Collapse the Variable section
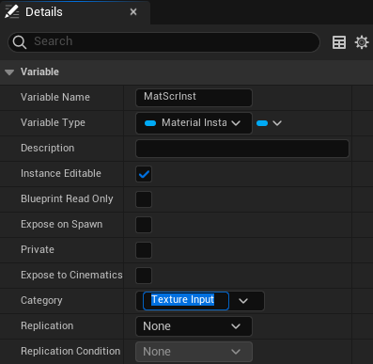Image resolution: width=373 pixels, height=364 pixels. point(9,72)
